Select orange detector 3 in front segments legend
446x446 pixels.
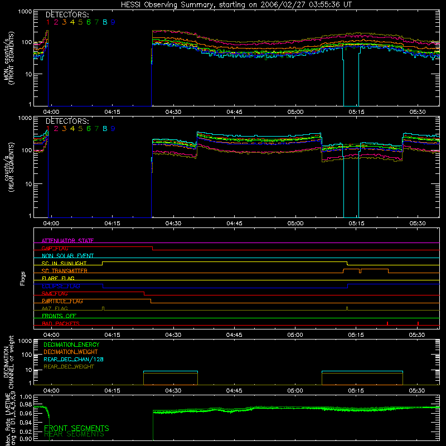(64, 22)
